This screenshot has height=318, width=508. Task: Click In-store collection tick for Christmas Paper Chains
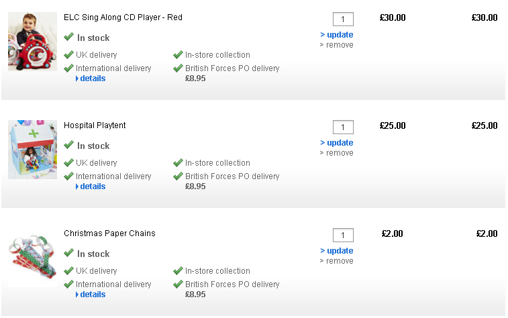pos(178,271)
